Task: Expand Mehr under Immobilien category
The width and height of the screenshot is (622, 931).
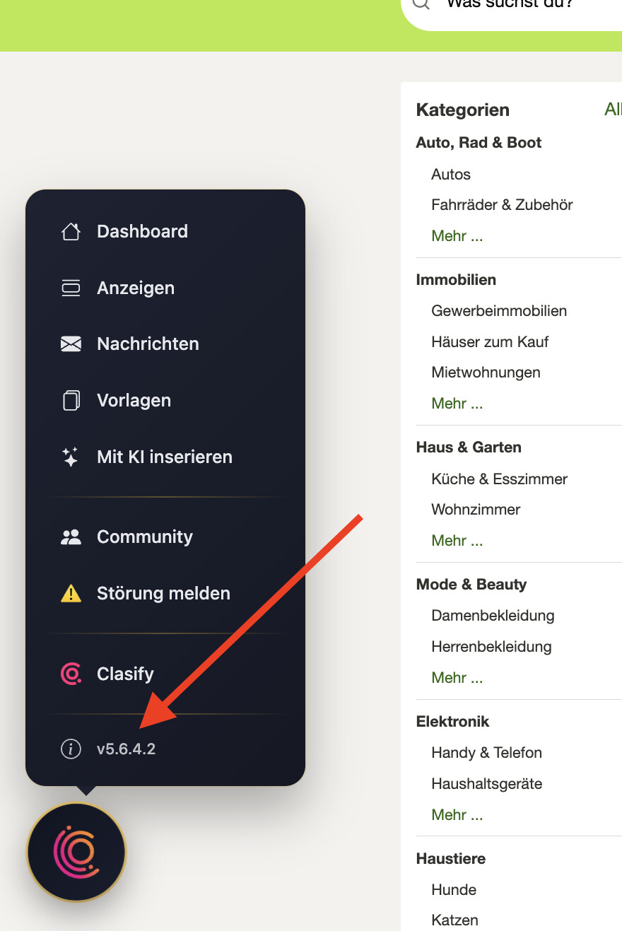Action: click(457, 404)
